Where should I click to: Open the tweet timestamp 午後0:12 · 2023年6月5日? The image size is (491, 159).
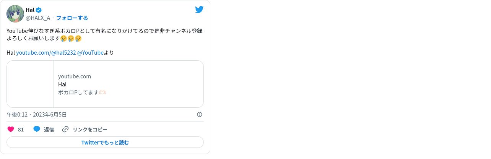[x=37, y=114]
